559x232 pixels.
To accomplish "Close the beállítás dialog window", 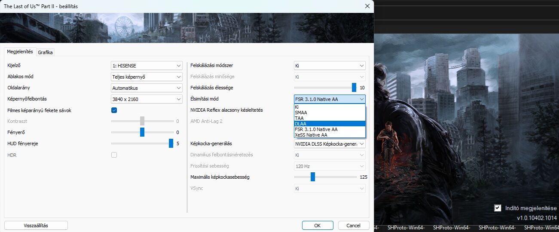I will click(367, 6).
